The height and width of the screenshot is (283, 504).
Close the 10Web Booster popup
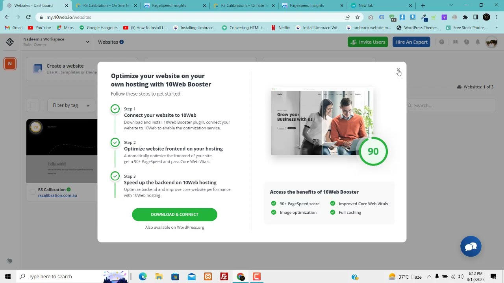[x=398, y=70]
